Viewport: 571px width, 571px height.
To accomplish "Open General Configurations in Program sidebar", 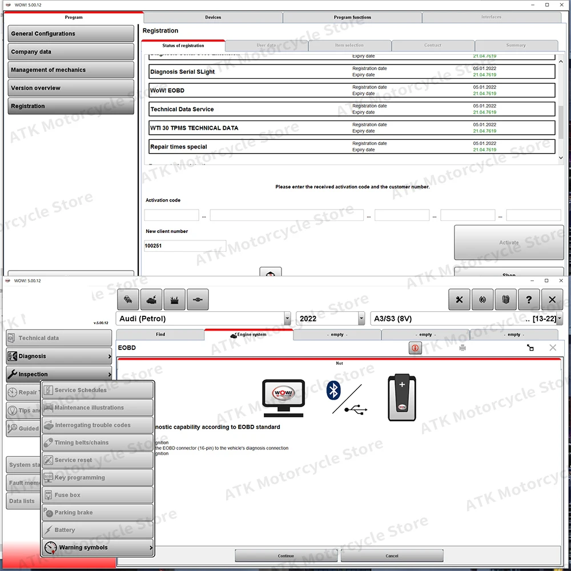I will coord(71,34).
